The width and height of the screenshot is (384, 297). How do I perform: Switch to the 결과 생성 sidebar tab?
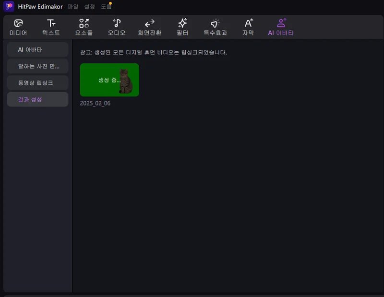[x=37, y=98]
